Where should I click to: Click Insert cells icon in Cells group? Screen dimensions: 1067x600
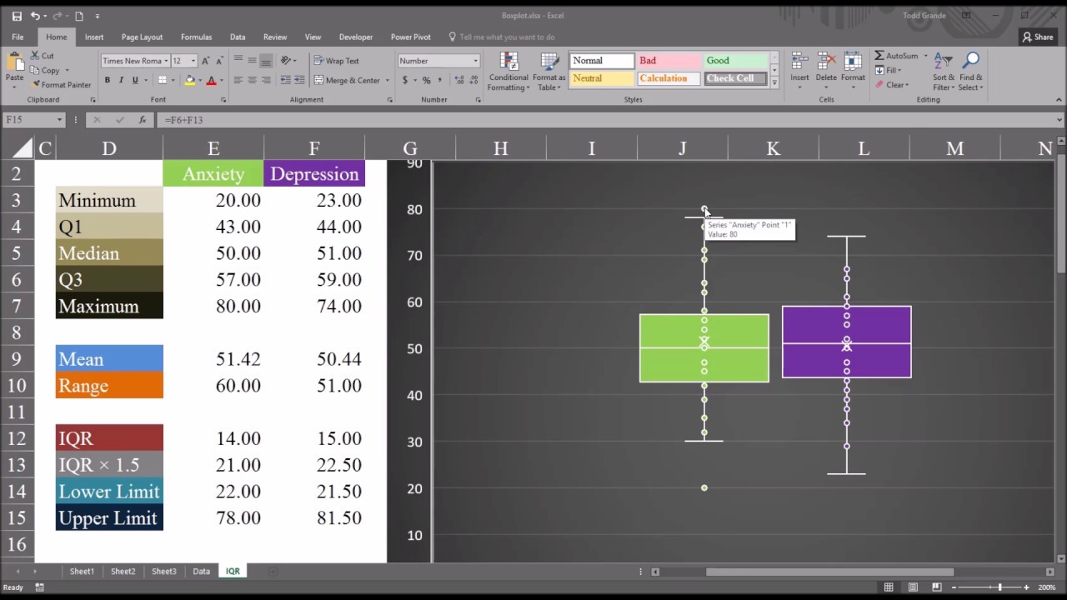pyautogui.click(x=799, y=62)
